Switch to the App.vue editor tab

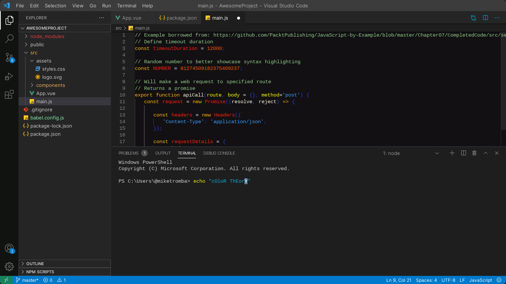[133, 18]
